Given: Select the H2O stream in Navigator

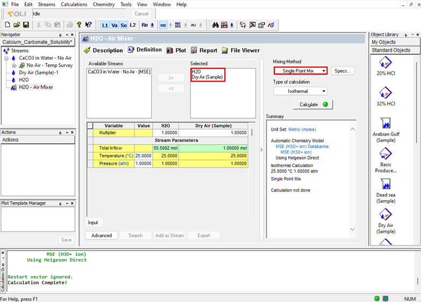Looking at the screenshot, I should (24, 80).
